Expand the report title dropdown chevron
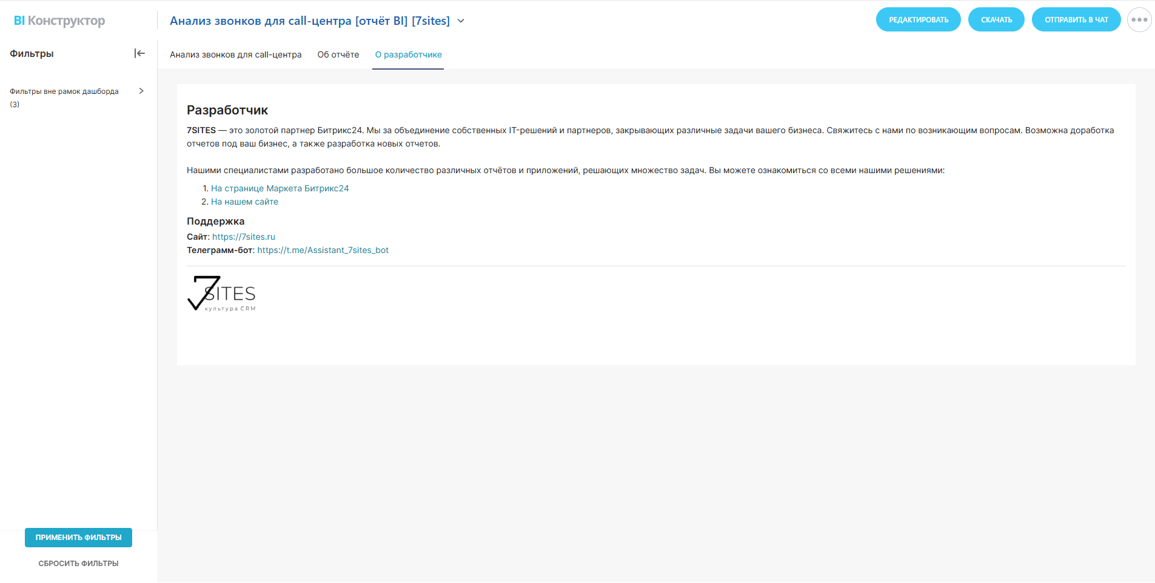 click(461, 21)
